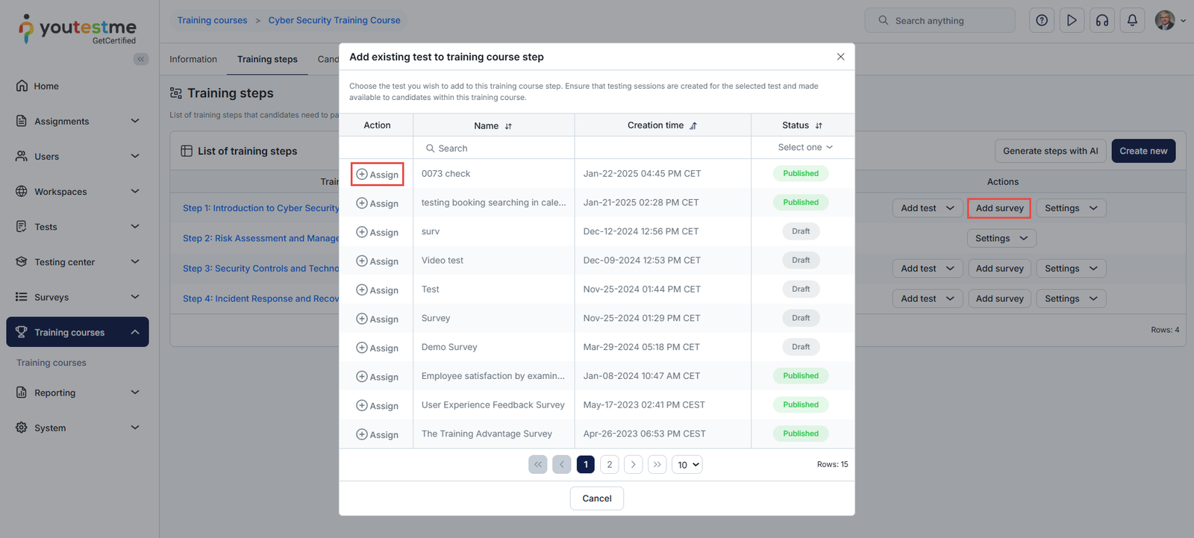Open the Status 'Select one' filter dropdown
Screen dimensions: 1194x538
(804, 148)
